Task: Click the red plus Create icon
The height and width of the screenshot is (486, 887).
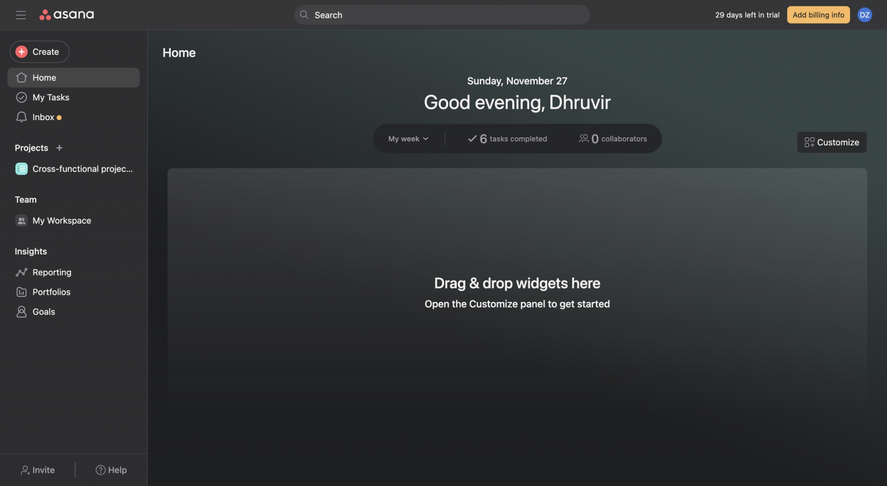Action: 21,52
